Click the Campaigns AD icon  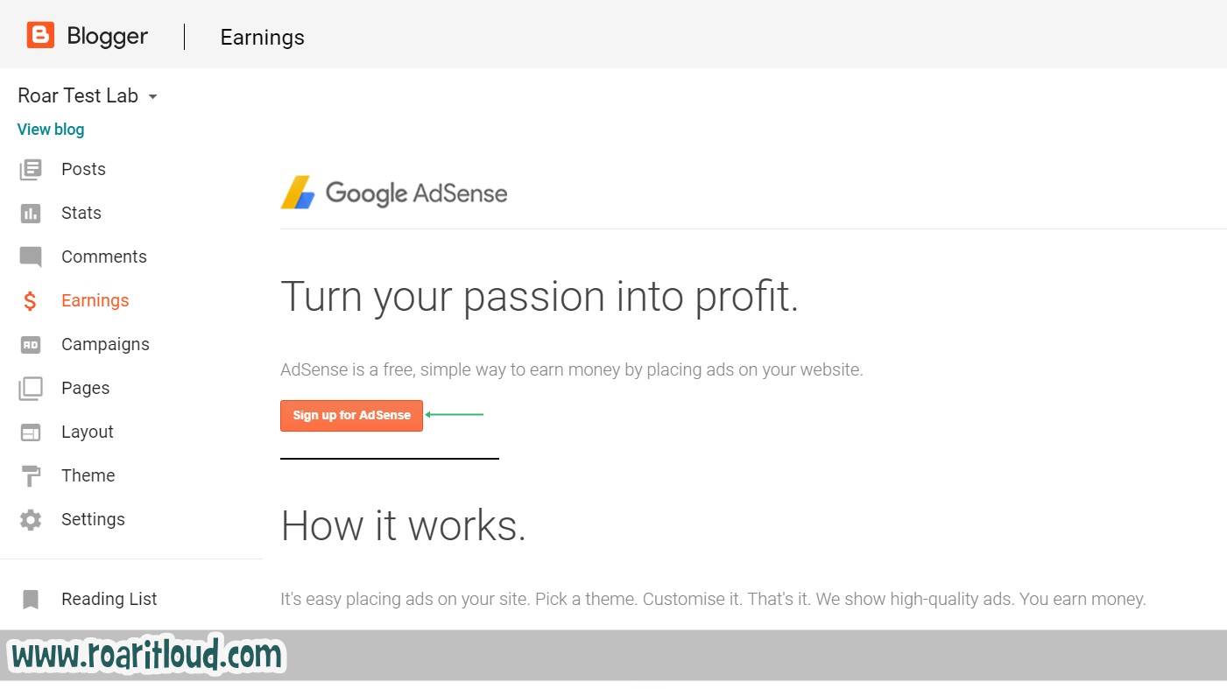pyautogui.click(x=31, y=344)
